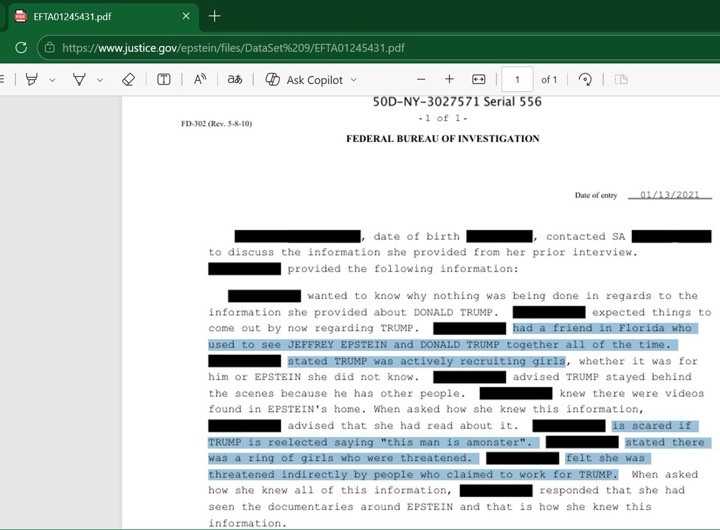Start Read aloud
Image resolution: width=720 pixels, height=530 pixels.
(x=200, y=80)
